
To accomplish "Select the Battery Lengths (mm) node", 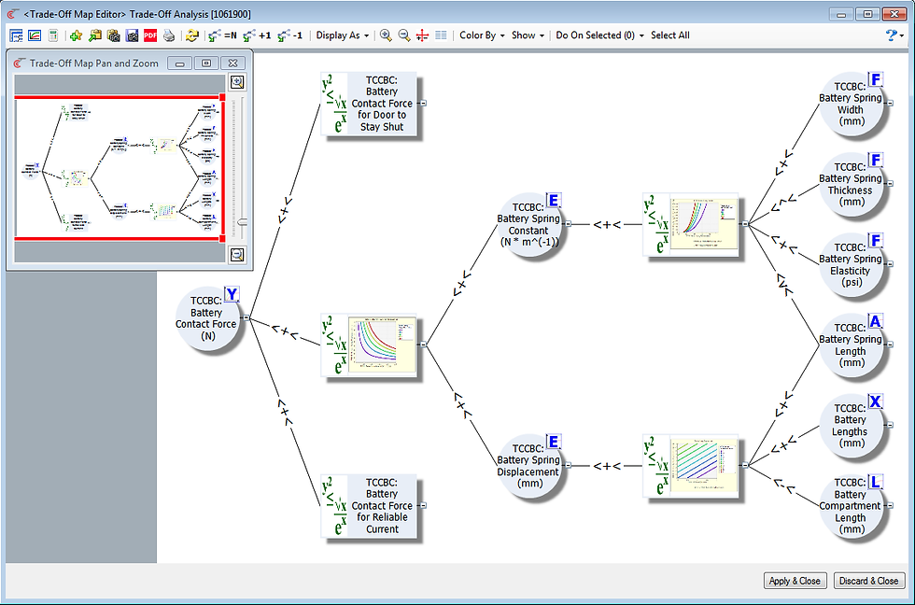I will 851,427.
